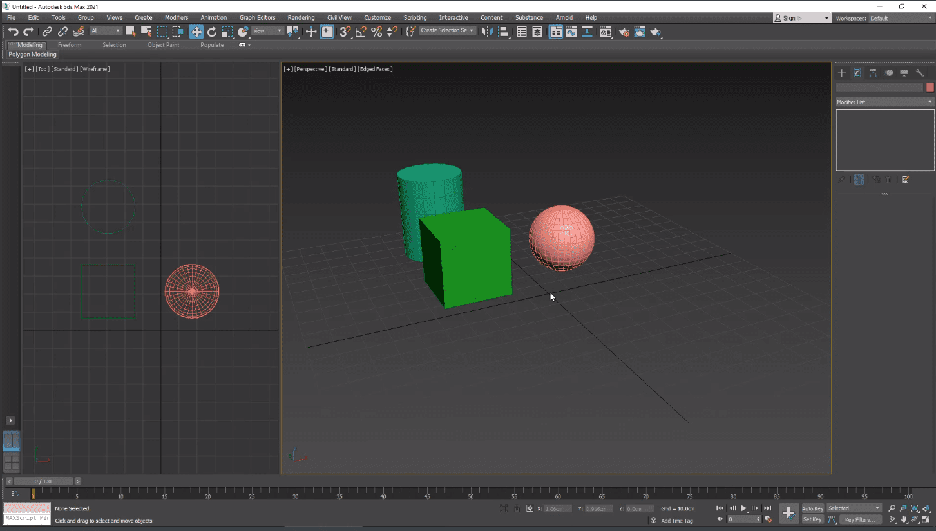The image size is (936, 531).
Task: Activate the Pan View tool
Action: click(x=904, y=519)
